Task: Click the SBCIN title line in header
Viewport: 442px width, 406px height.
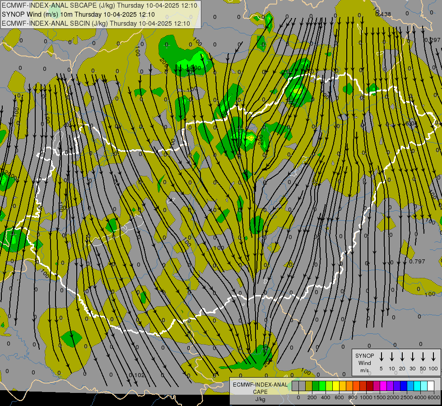Action: 96,23
